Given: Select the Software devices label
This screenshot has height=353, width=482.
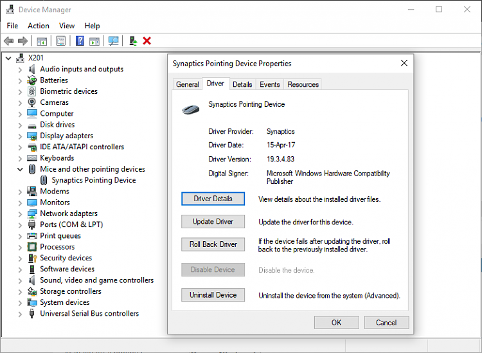Looking at the screenshot, I should coord(67,269).
